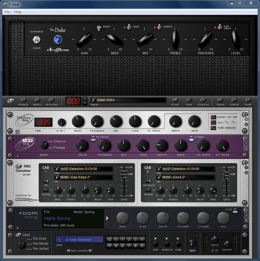Image resolution: width=260 pixels, height=261 pixels.
Task: Click the blue Duke jewel power light
Action: click(58, 40)
